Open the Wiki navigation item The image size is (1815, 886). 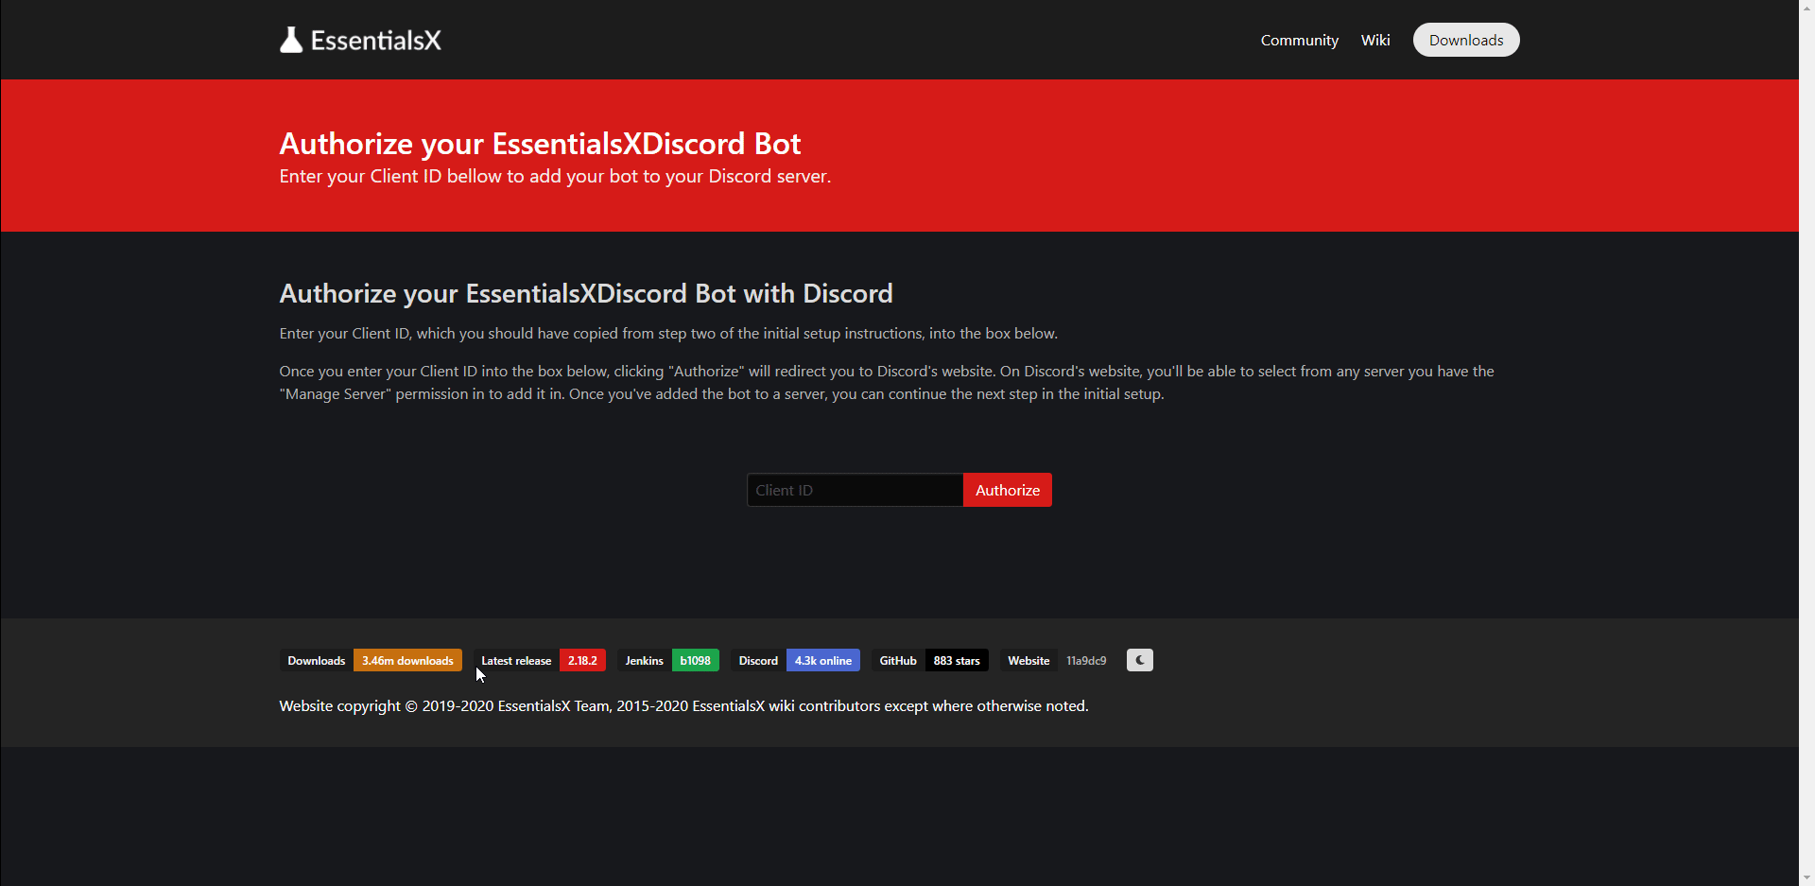click(1374, 40)
